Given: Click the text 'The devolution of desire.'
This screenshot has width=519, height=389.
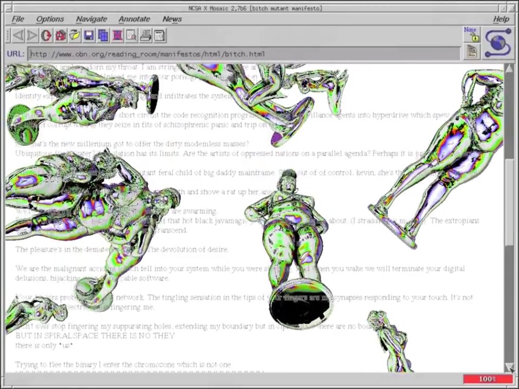Looking at the screenshot, I should (188, 249).
